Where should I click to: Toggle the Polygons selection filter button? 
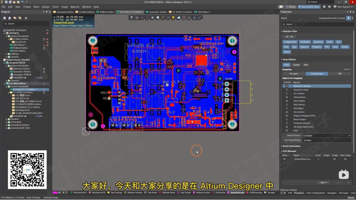tap(317, 47)
